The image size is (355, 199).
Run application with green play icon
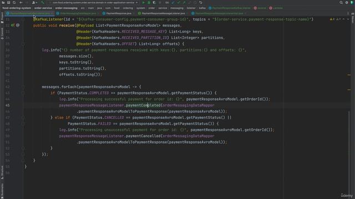pos(143,2)
